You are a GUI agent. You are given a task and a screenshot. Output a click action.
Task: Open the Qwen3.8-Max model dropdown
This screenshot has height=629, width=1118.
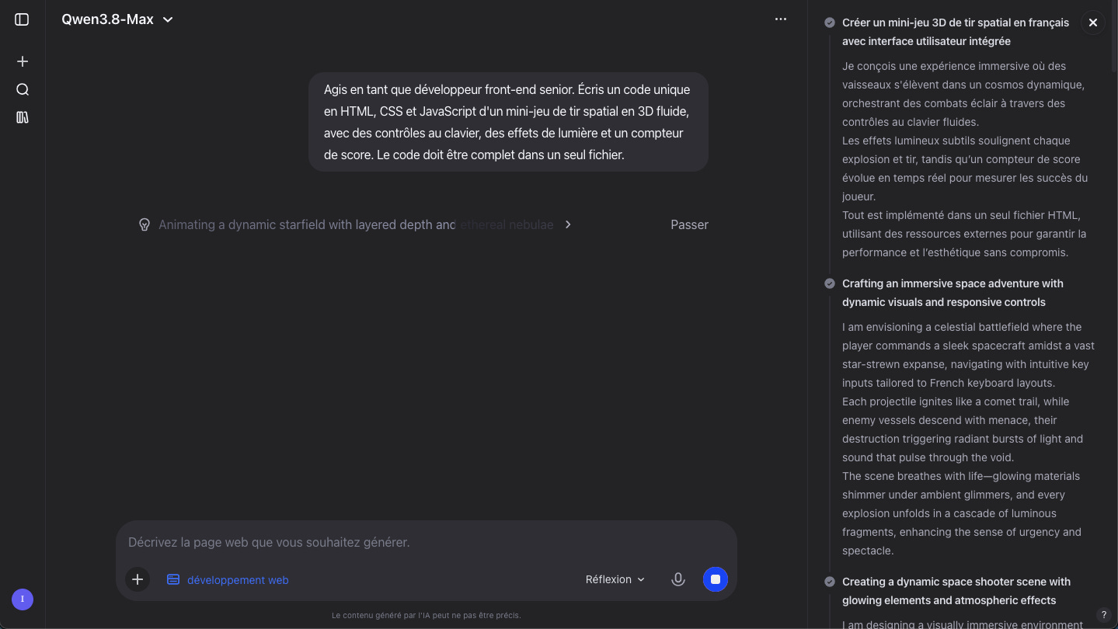point(117,19)
